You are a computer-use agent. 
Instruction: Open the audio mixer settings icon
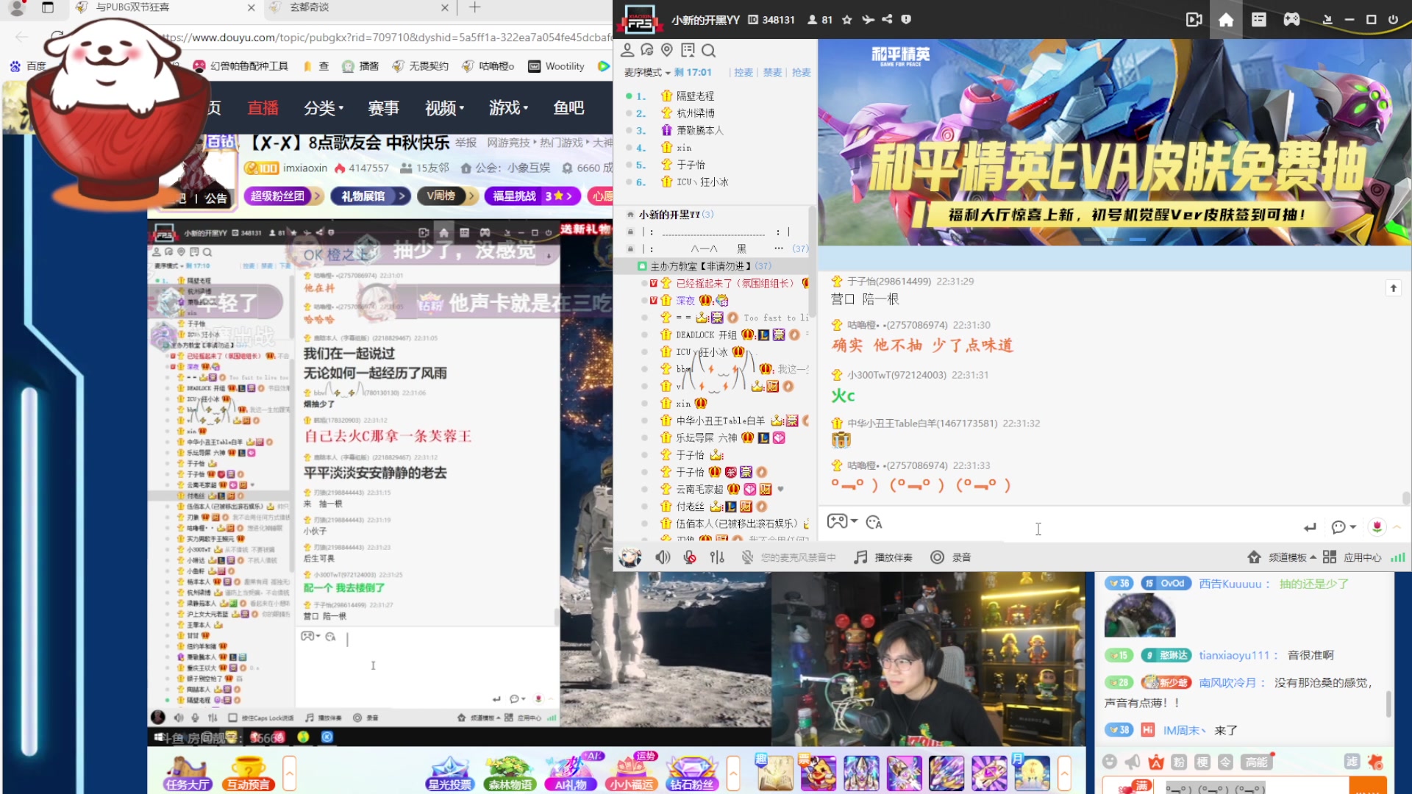(717, 557)
